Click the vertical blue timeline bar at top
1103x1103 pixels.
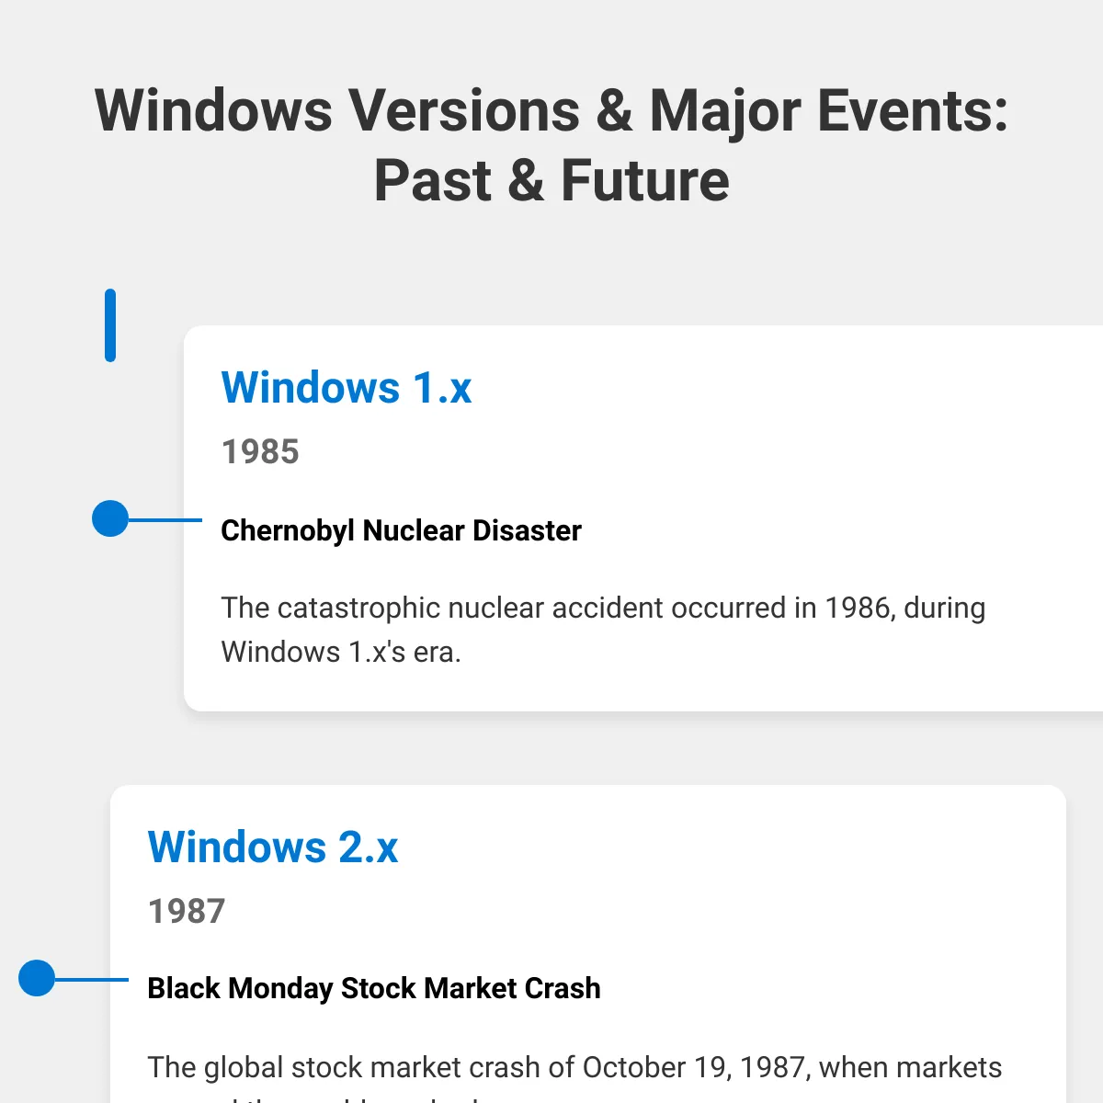coord(110,325)
